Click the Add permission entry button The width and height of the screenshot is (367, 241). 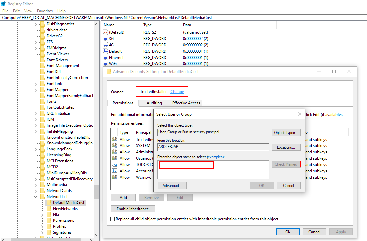click(123, 198)
